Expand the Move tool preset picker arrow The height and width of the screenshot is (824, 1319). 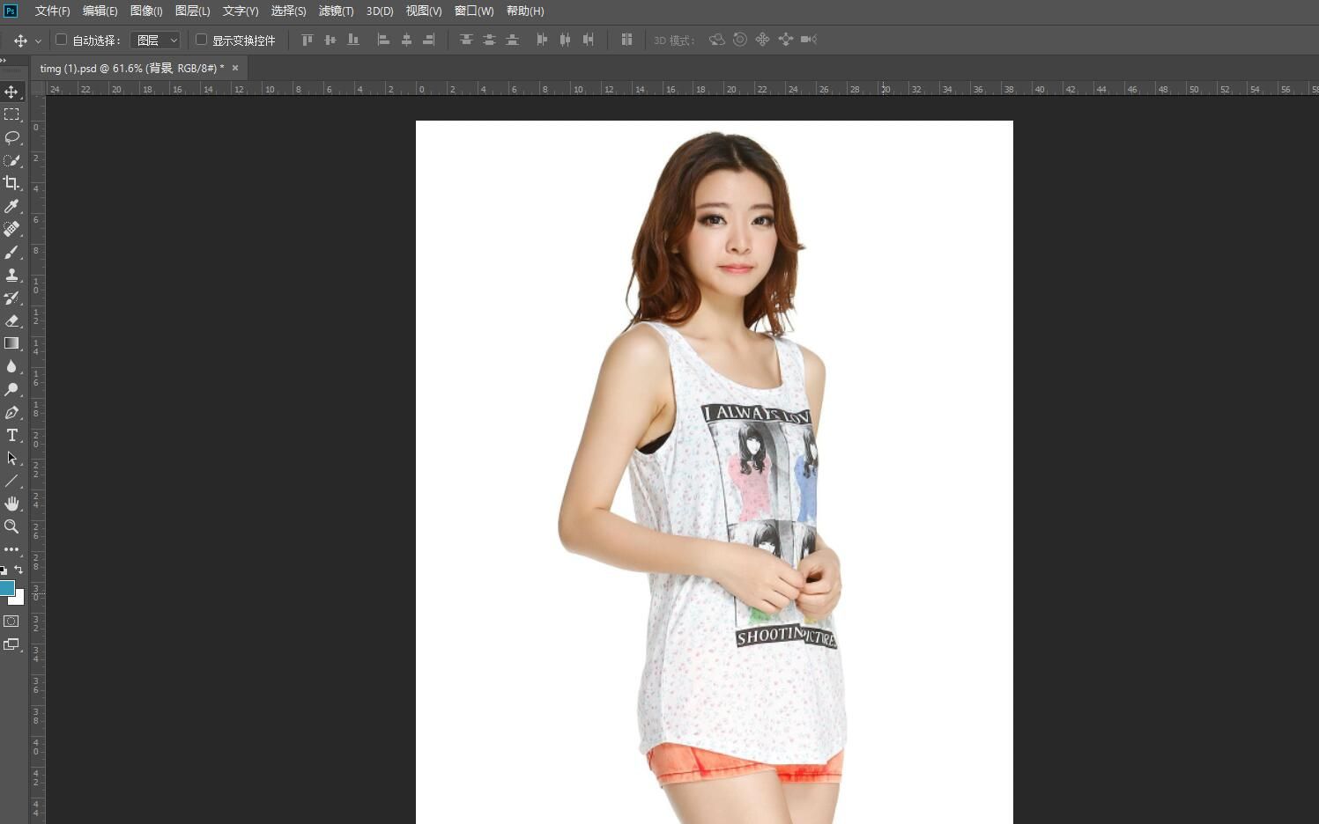coord(37,40)
